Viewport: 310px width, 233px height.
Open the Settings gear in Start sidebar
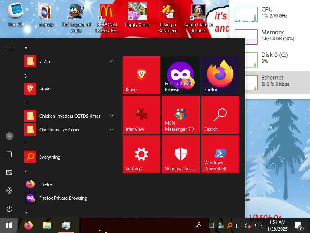[x=9, y=191]
